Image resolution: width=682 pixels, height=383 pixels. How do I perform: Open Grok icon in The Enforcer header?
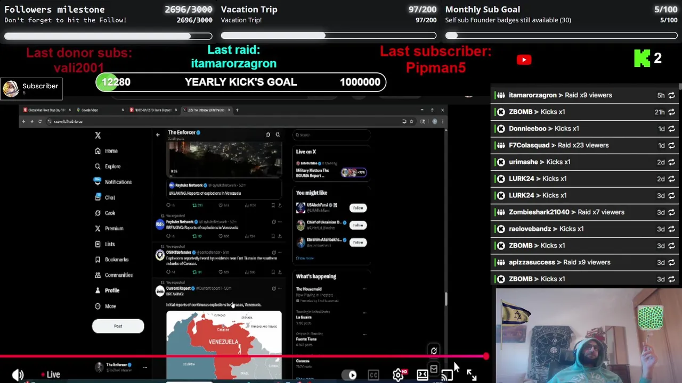268,135
